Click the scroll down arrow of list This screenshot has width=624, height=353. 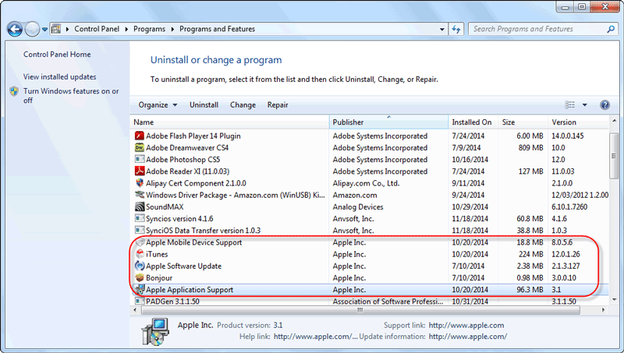[614, 300]
